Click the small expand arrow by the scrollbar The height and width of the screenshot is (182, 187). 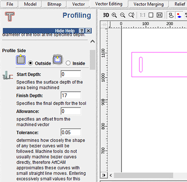pos(104,175)
